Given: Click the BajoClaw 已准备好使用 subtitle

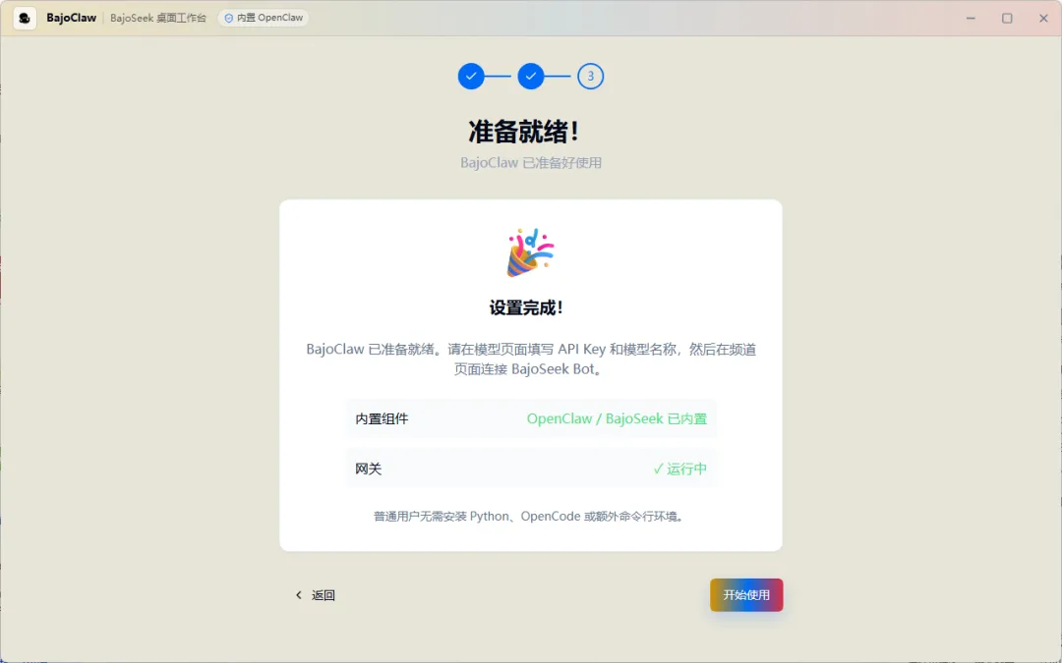Looking at the screenshot, I should click(531, 163).
